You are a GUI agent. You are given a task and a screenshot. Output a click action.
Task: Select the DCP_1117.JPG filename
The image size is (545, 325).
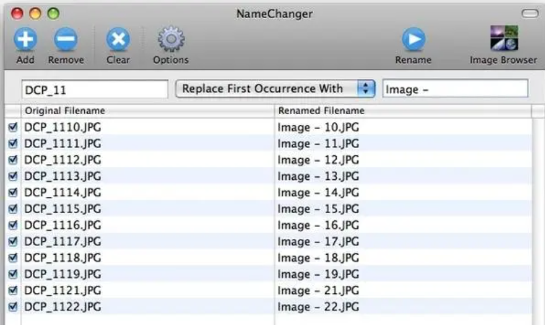point(63,242)
